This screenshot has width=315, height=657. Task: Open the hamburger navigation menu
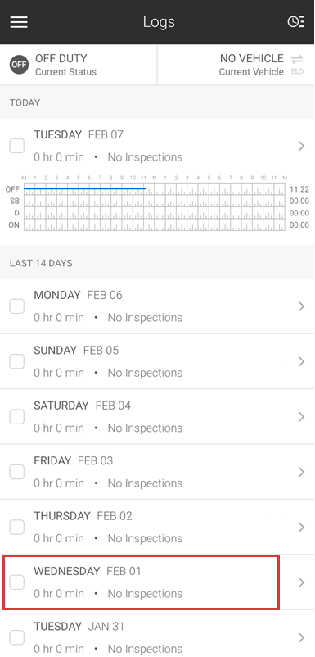pyautogui.click(x=19, y=22)
